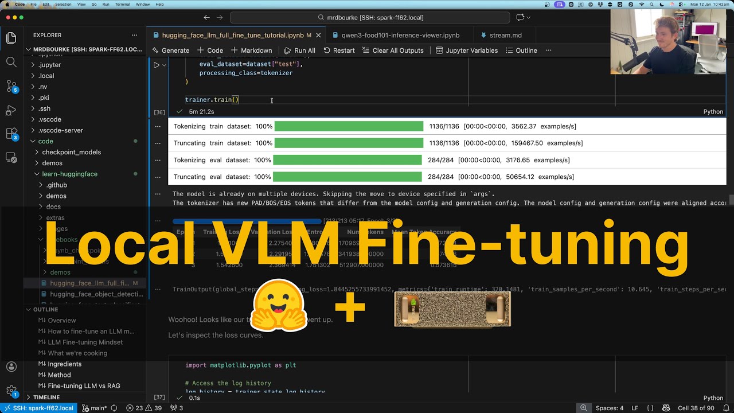Click the Python language label on cell 36

coord(713,112)
